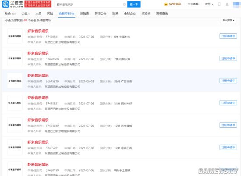Open the user avatar menu
241x176 pixels.
pos(236,4)
